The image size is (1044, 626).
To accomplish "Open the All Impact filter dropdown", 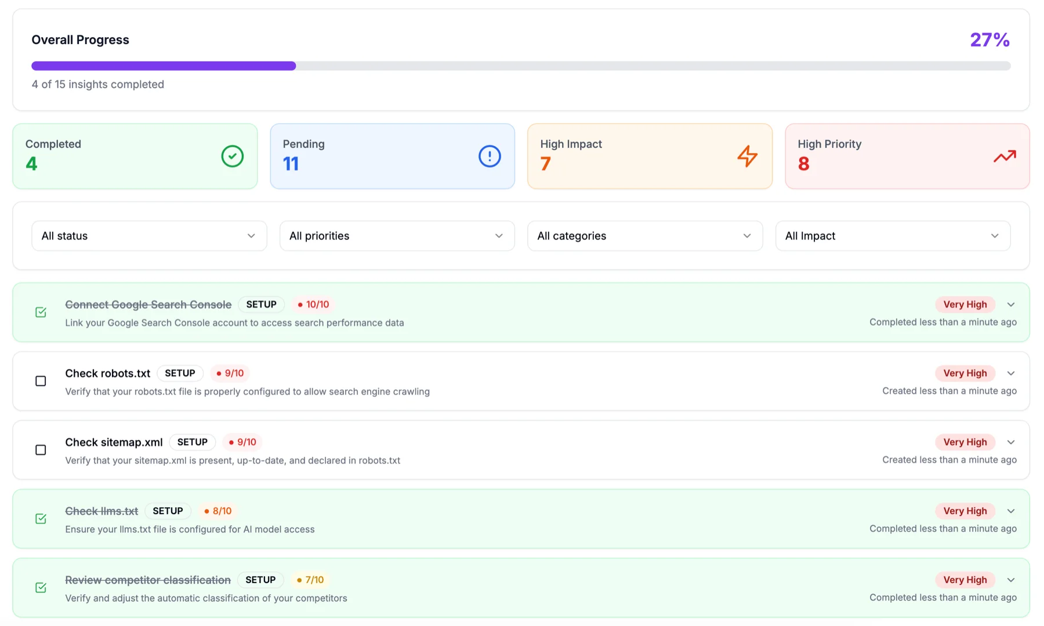I will (x=892, y=236).
